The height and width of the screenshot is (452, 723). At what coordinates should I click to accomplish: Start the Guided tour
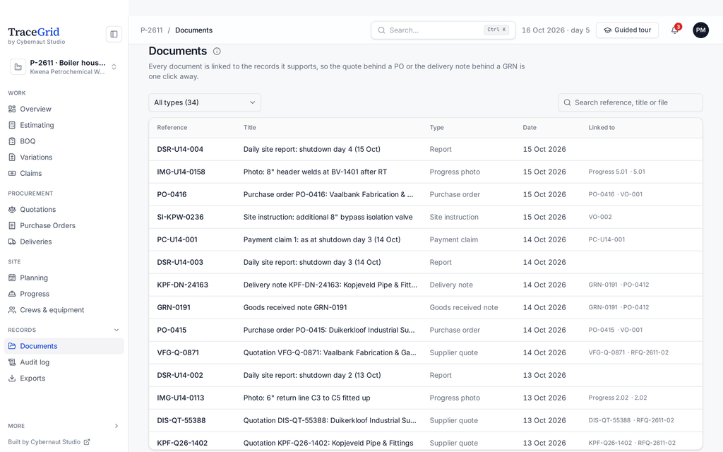627,30
